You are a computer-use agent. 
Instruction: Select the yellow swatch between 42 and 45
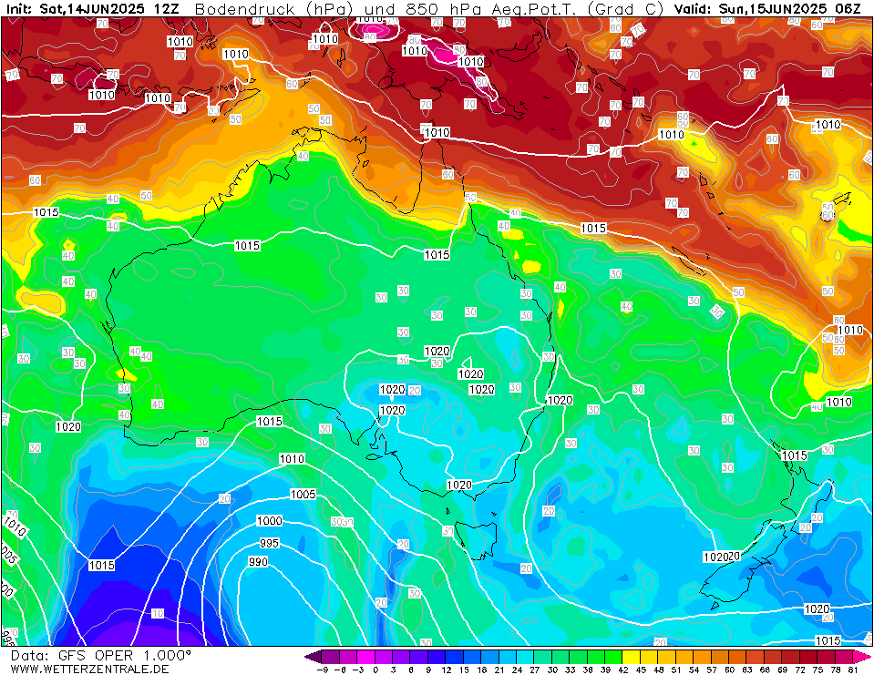click(x=632, y=656)
